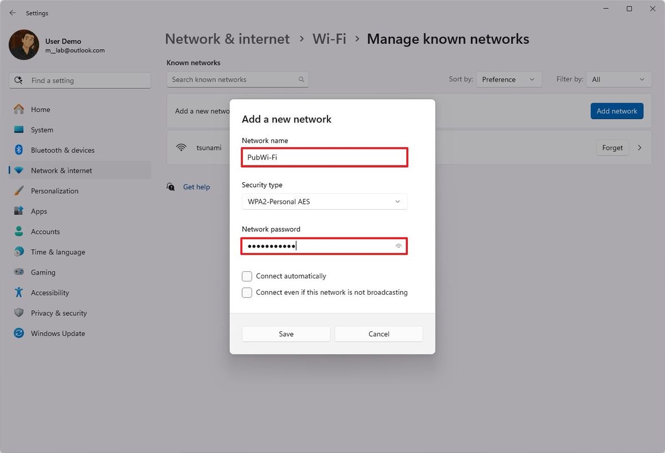The image size is (665, 453).
Task: Save the new network
Action: click(x=285, y=334)
